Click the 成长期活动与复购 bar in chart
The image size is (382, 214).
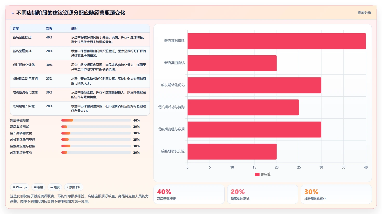click(243, 107)
